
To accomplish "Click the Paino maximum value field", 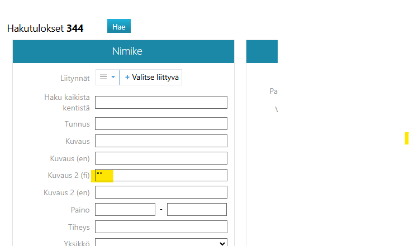I will [197, 210].
